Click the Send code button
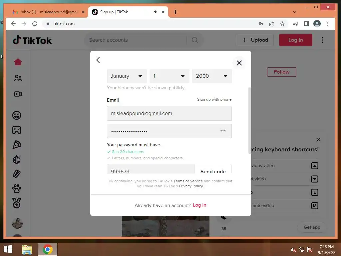Screen dimensions: 341x256 213,172
